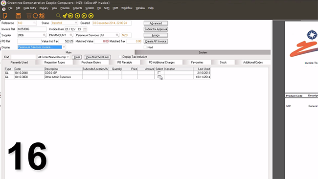Open the Workflow menu

tap(127, 8)
